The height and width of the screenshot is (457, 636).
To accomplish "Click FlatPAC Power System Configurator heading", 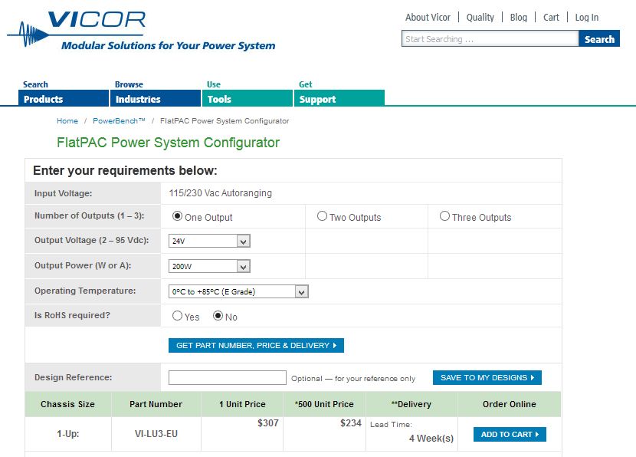I will coord(169,143).
